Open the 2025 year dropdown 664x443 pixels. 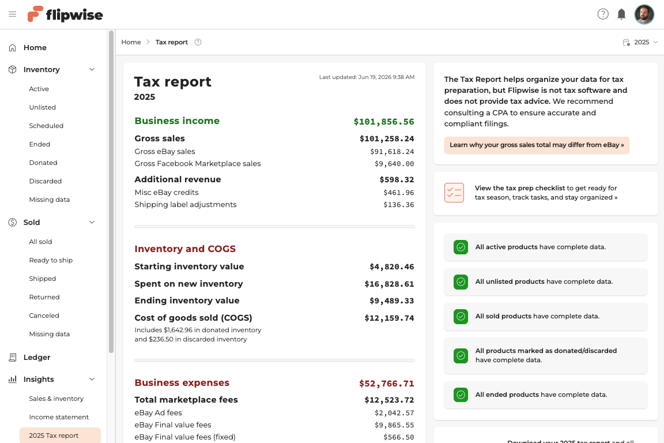(640, 42)
